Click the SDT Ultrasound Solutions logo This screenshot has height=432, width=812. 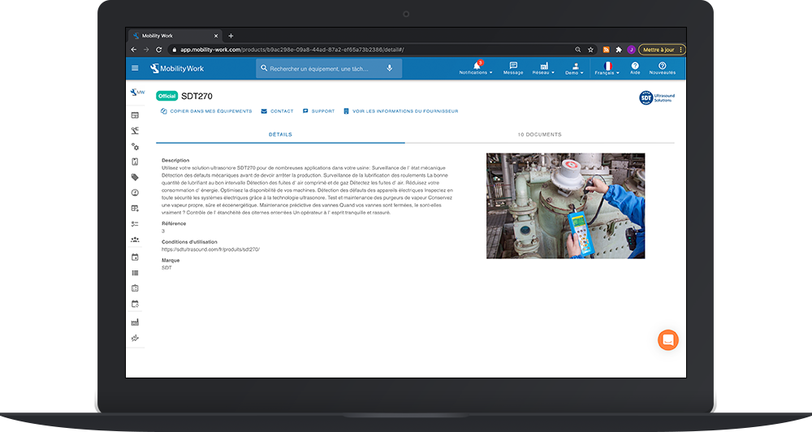(657, 97)
